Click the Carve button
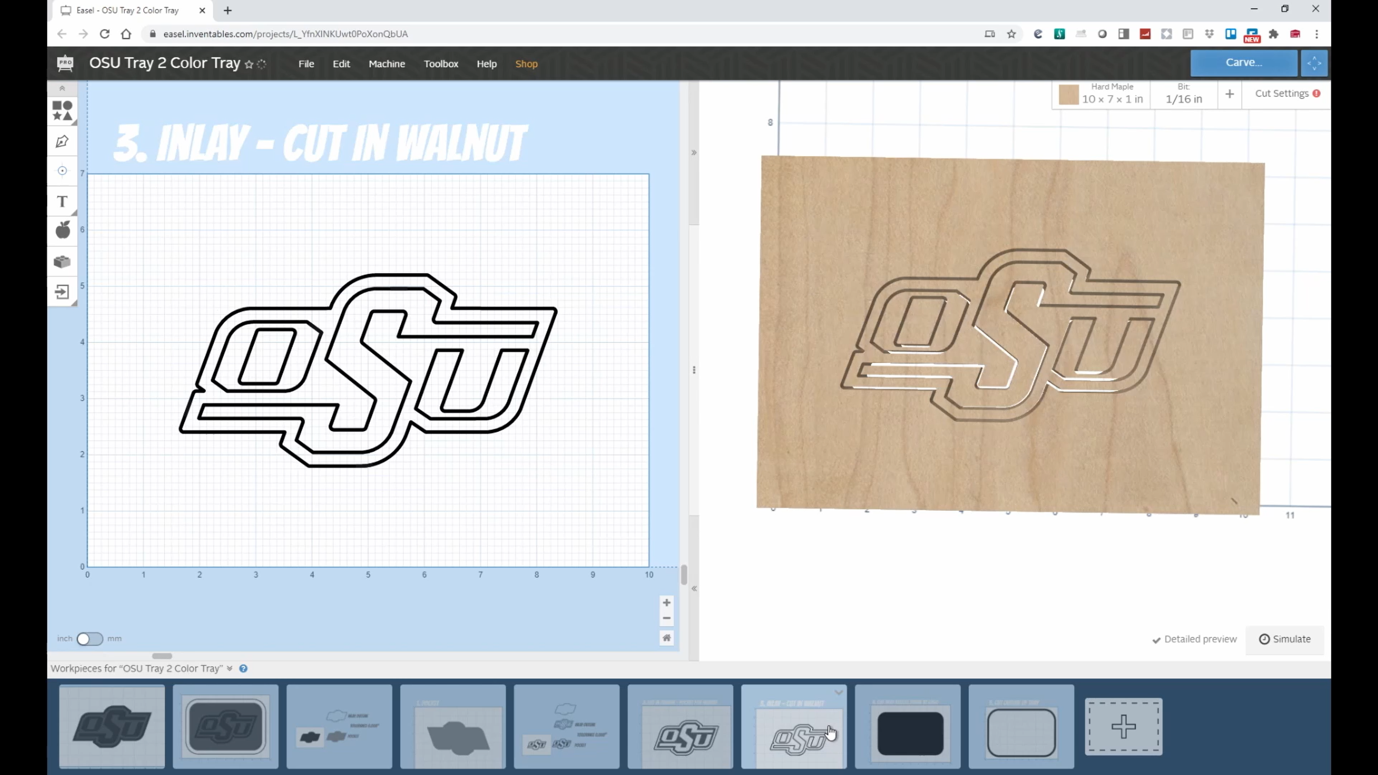1378x775 pixels. pyautogui.click(x=1243, y=62)
